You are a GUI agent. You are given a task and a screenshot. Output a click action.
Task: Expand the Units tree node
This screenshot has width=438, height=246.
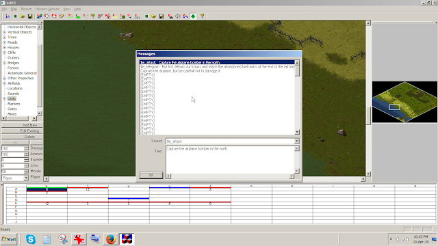pyautogui.click(x=5, y=98)
